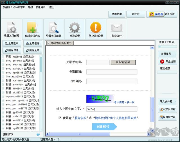Viewport: 180px width, 142px height.
Task: Click the 关联手机号 input field
Action: click(98, 62)
